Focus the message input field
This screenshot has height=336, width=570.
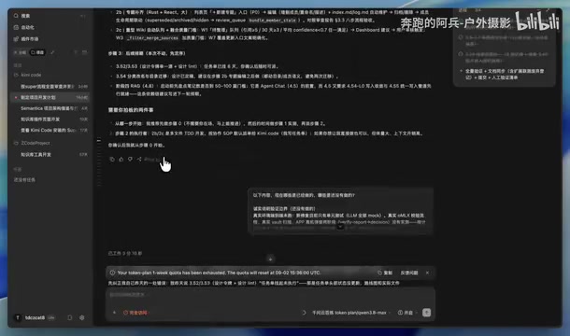(x=270, y=295)
